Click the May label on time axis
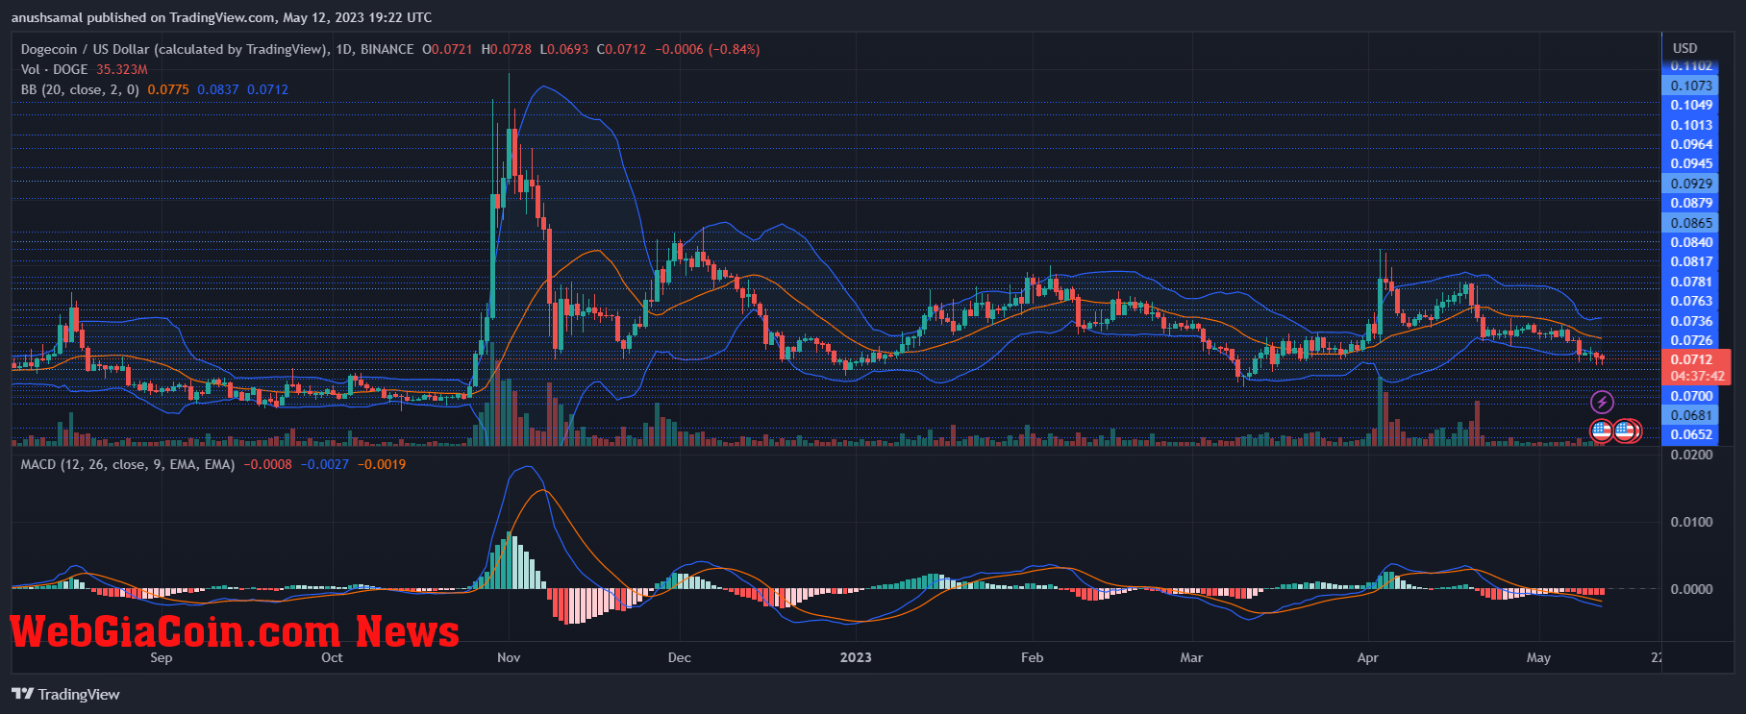This screenshot has height=714, width=1746. point(1538,657)
